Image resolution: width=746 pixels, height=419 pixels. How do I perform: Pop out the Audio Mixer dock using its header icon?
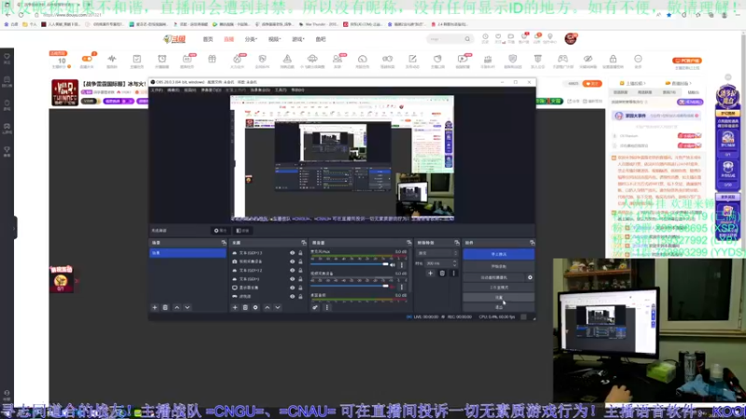(408, 243)
